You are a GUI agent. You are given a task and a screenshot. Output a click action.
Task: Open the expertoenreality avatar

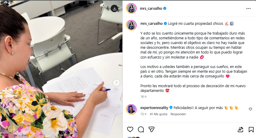[x=131, y=109]
